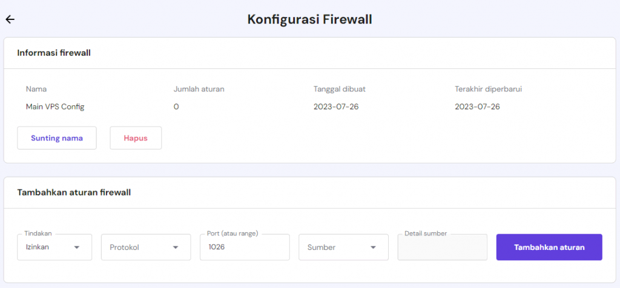Click the Main VPS Config name value
Image resolution: width=620 pixels, height=288 pixels.
[x=55, y=106]
